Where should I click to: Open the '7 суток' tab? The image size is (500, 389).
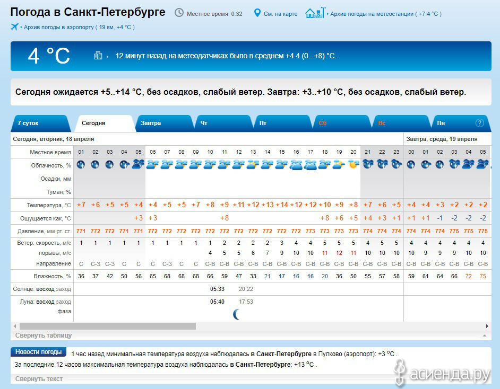tap(40, 123)
